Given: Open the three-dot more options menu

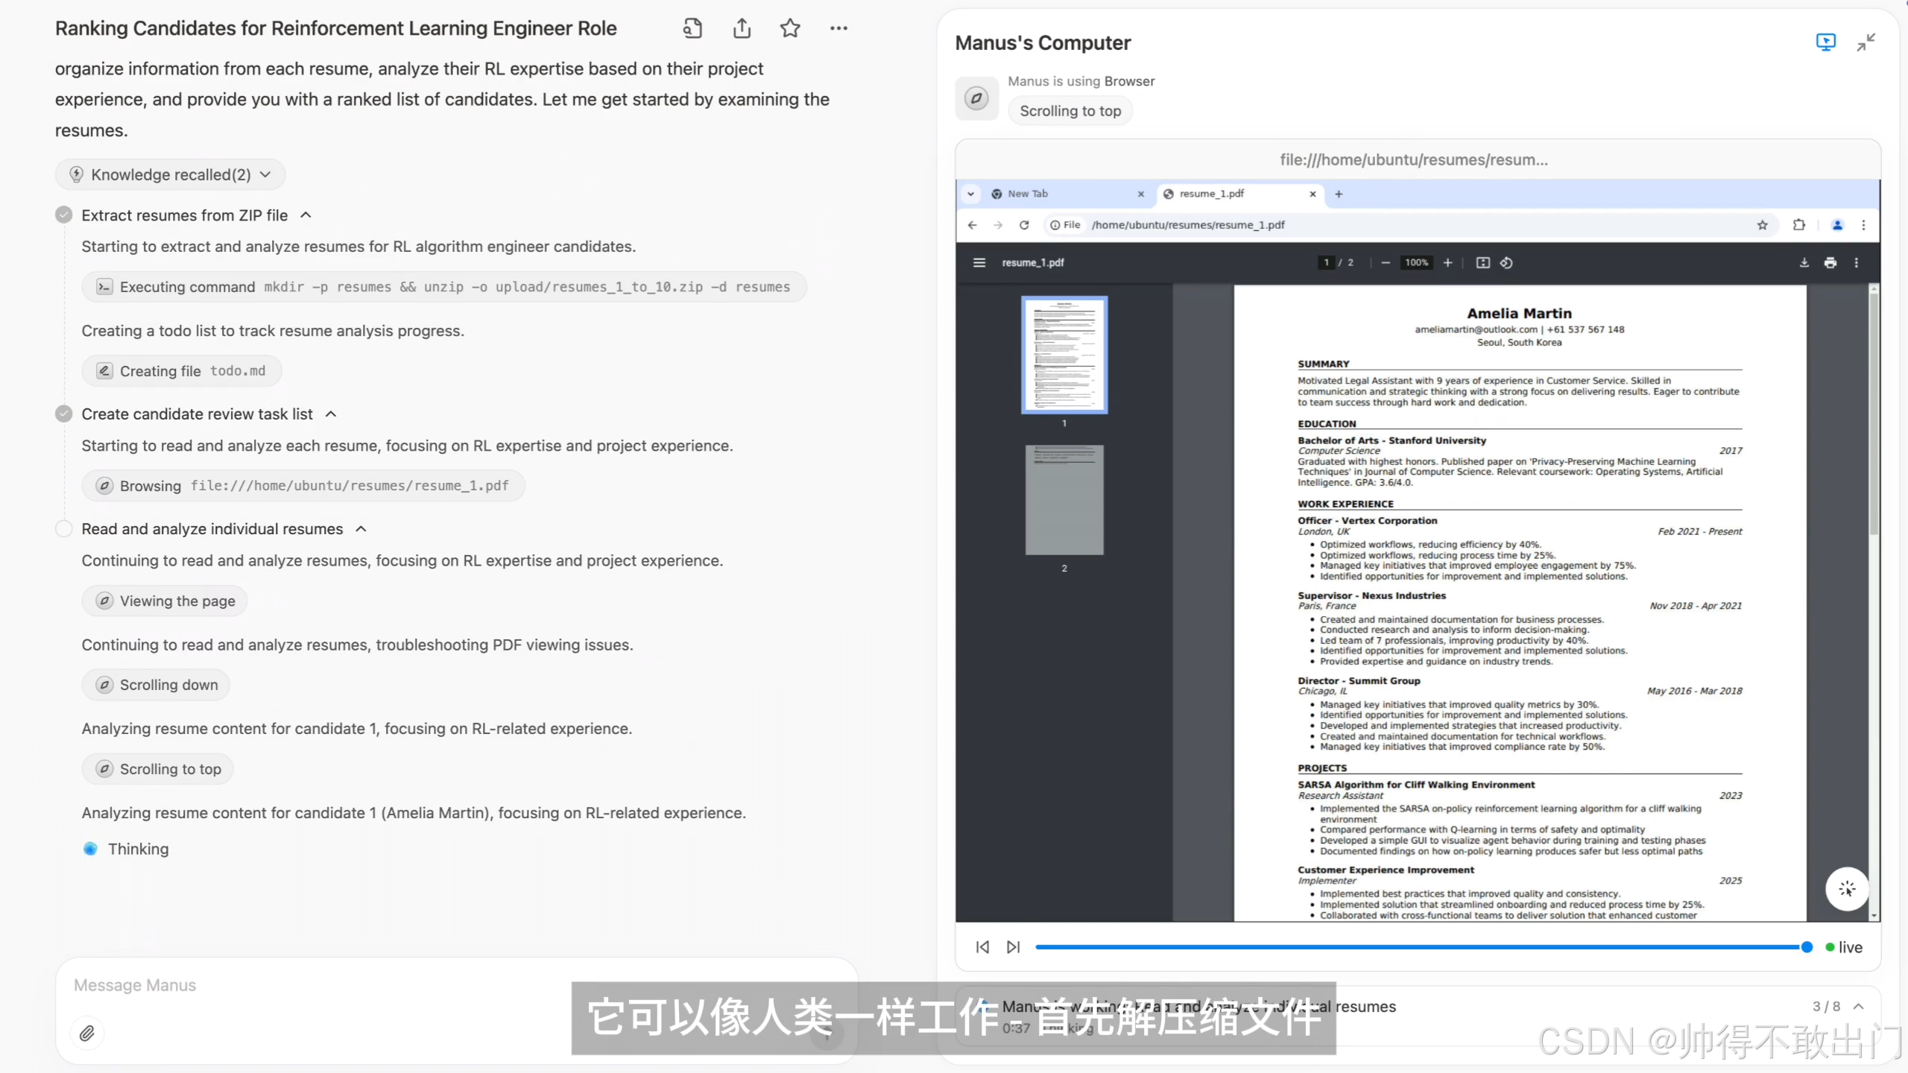Looking at the screenshot, I should [838, 28].
